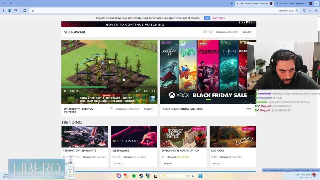Seek on the video progress bar
Image resolution: width=320 pixels, height=180 pixels.
point(109,87)
